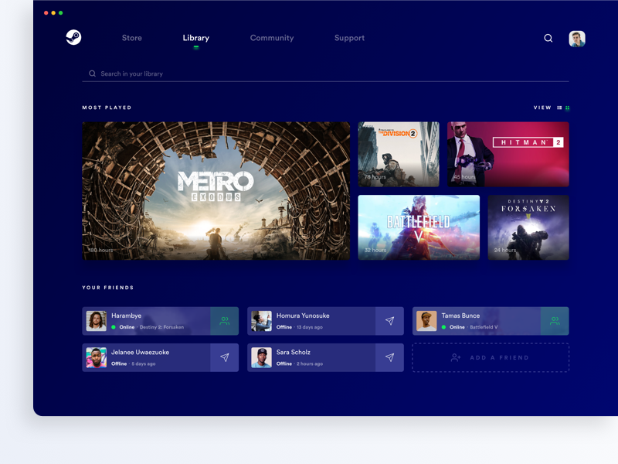
Task: Click the 2 hours ago text for Sara
Action: [x=310, y=363]
